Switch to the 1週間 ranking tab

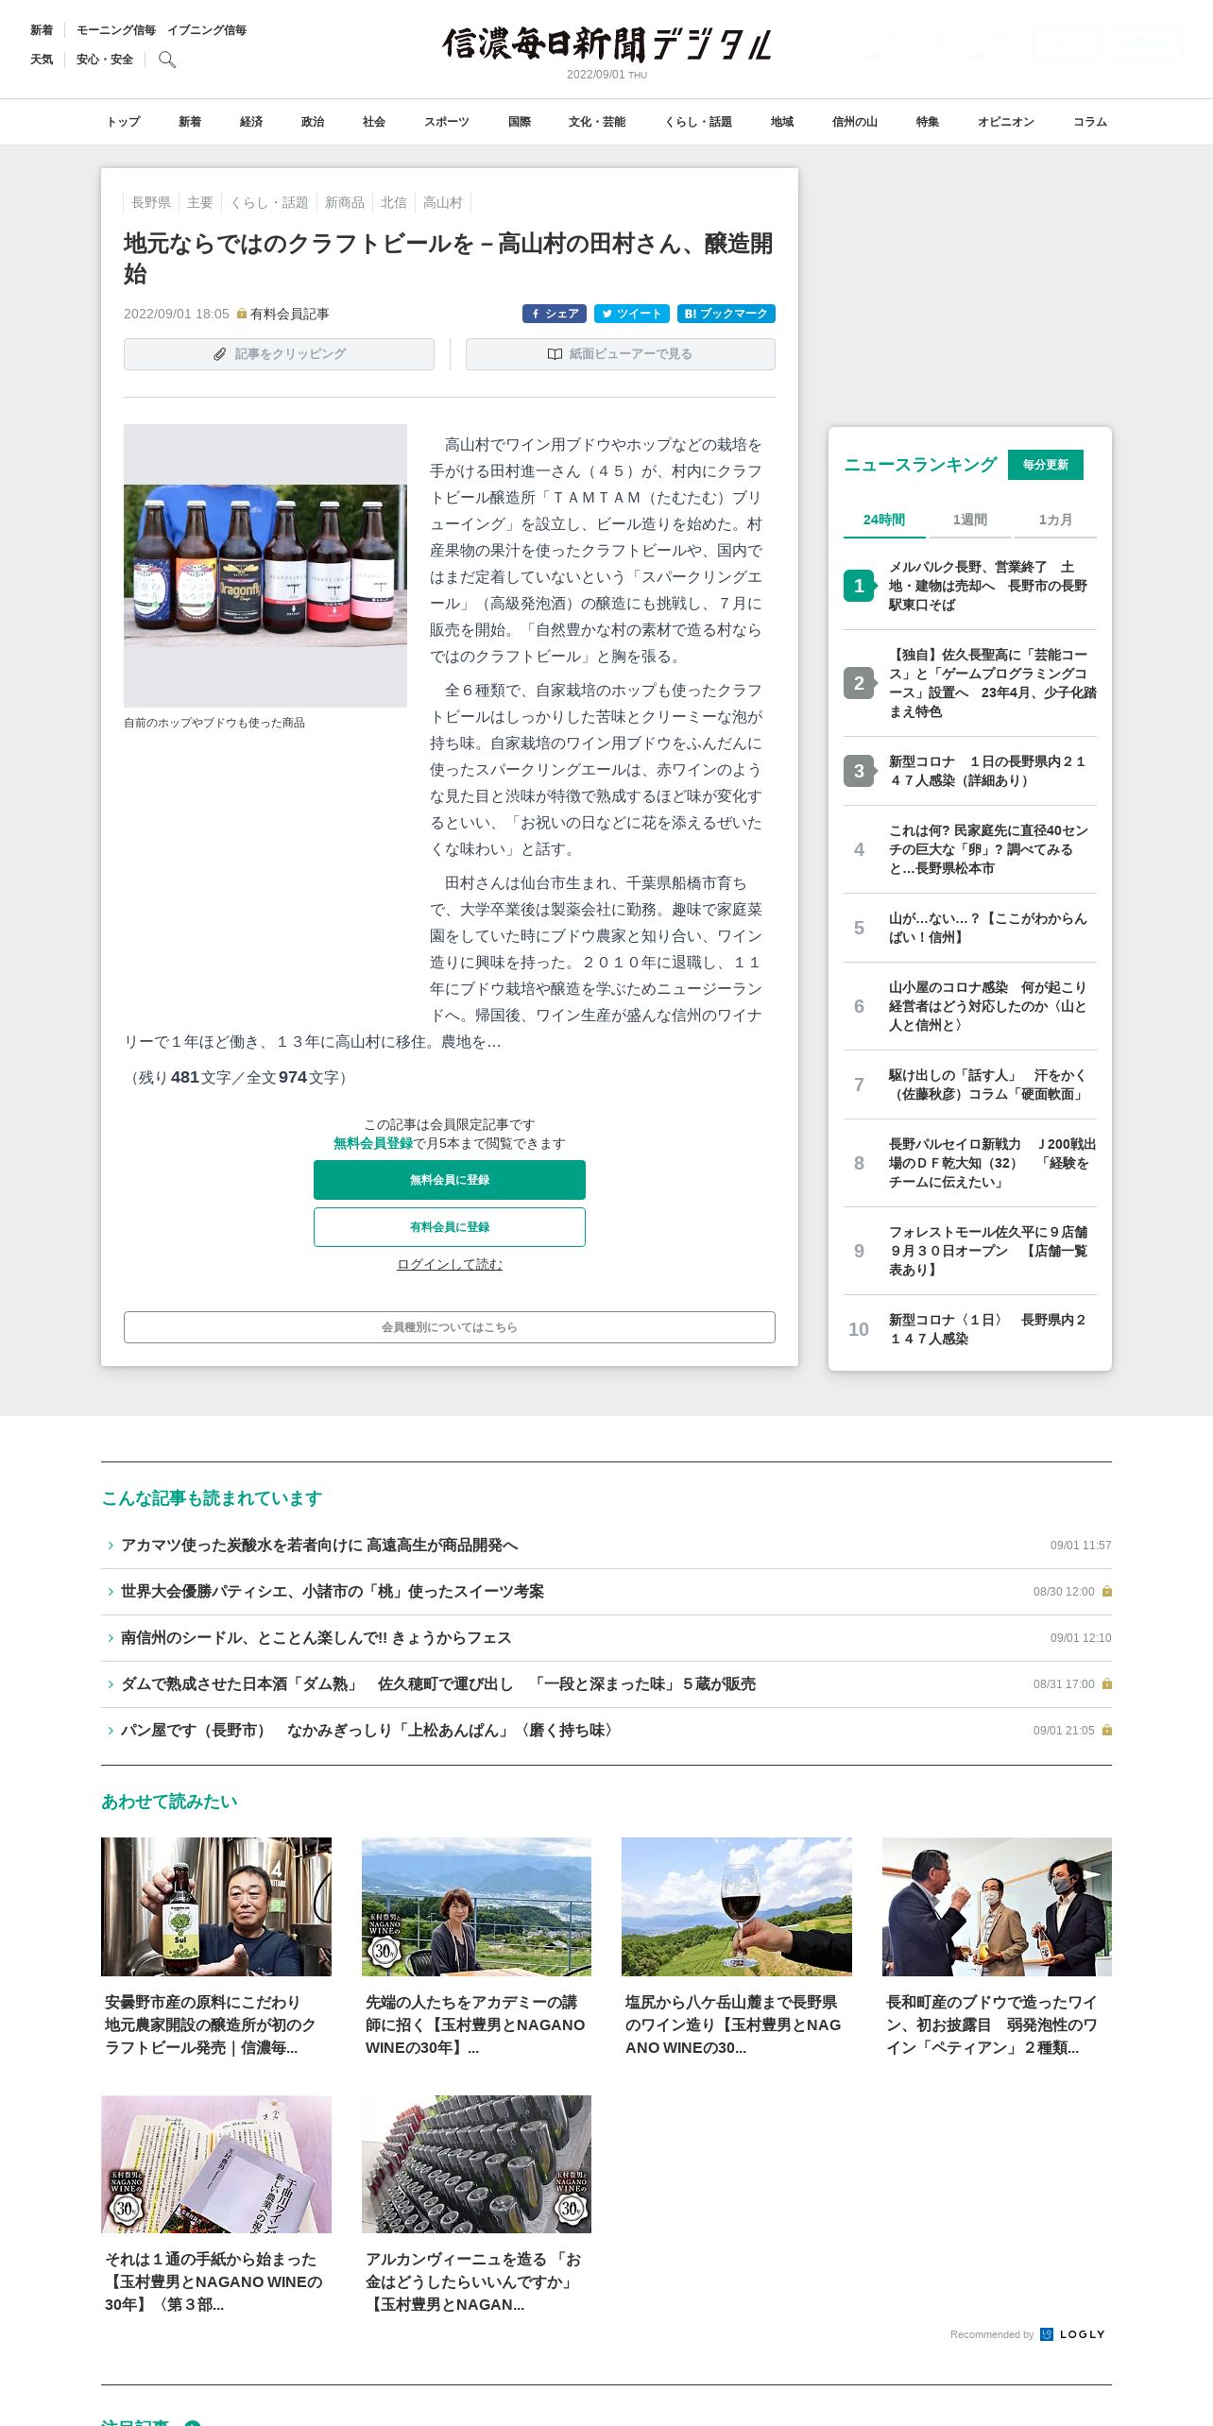point(969,520)
